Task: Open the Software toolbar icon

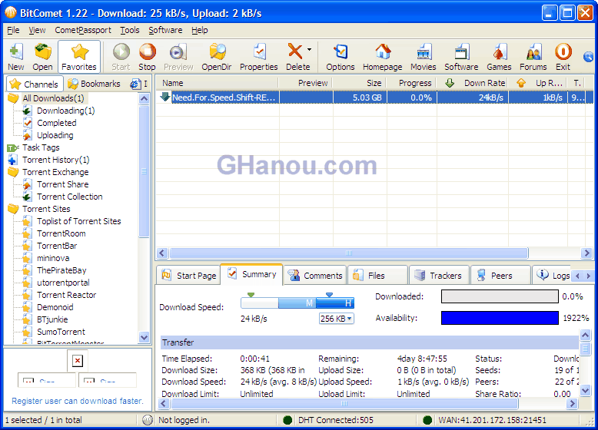Action: pos(461,57)
